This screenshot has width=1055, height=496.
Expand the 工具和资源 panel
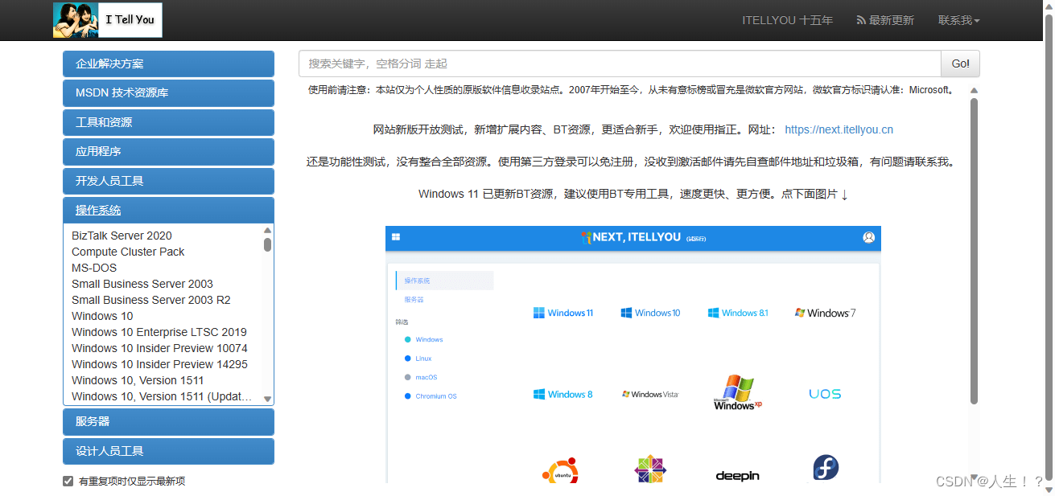pos(168,122)
